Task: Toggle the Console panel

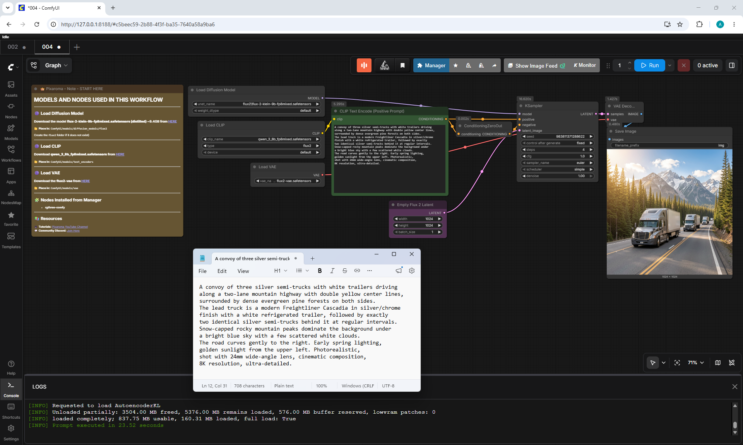Action: coord(11,389)
